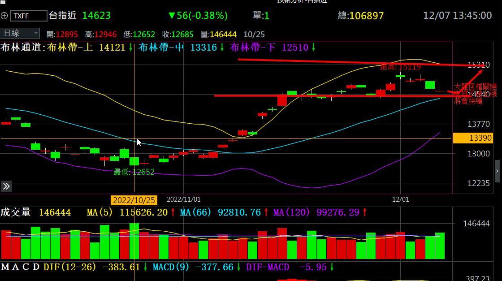Click the 布林通道 indicator title
Image resolution: width=502 pixels, height=281 pixels.
pos(23,47)
